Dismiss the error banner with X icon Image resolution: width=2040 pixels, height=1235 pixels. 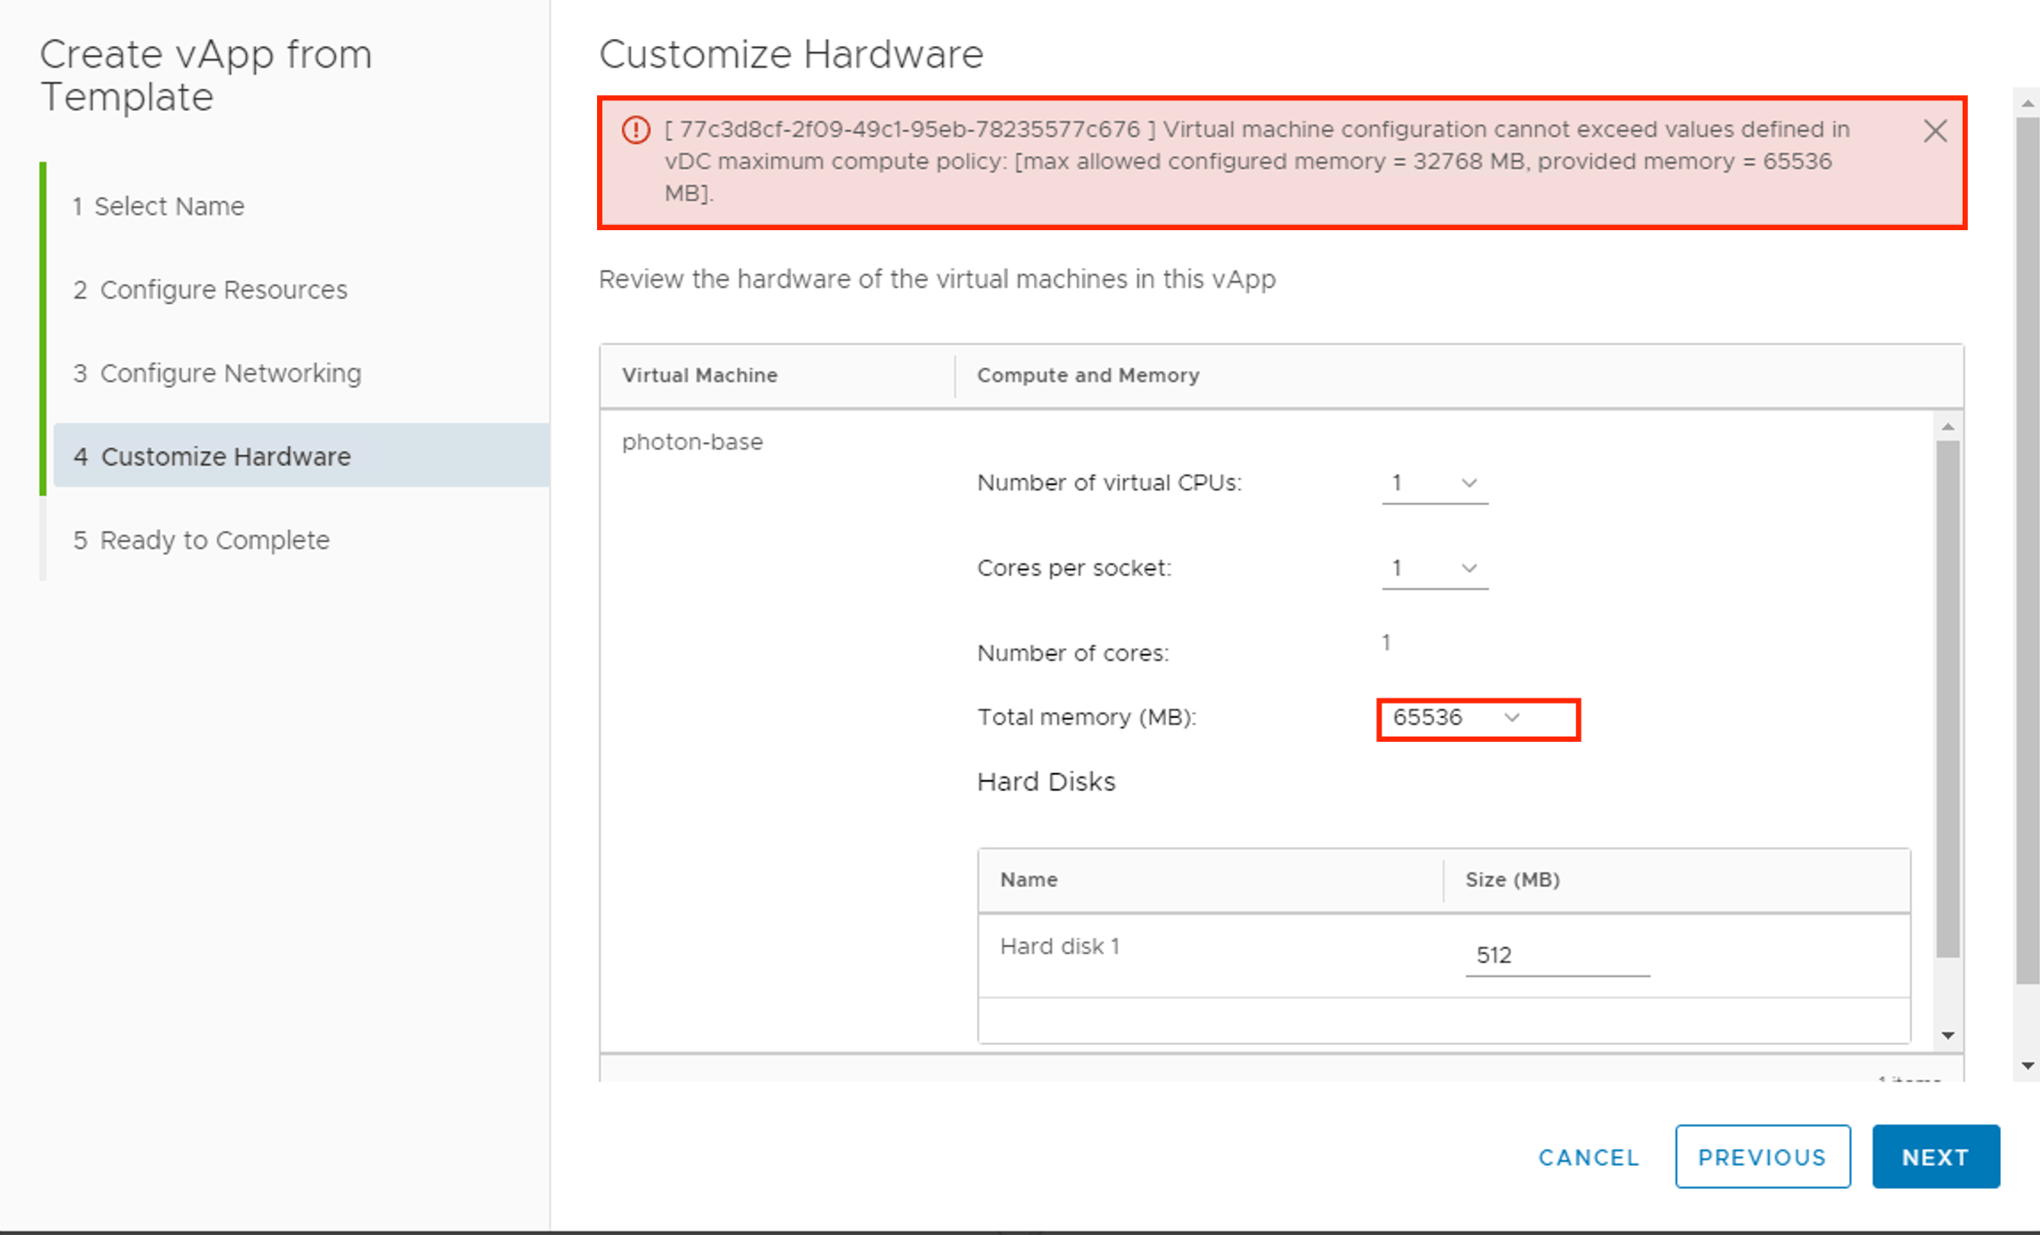click(x=1934, y=131)
